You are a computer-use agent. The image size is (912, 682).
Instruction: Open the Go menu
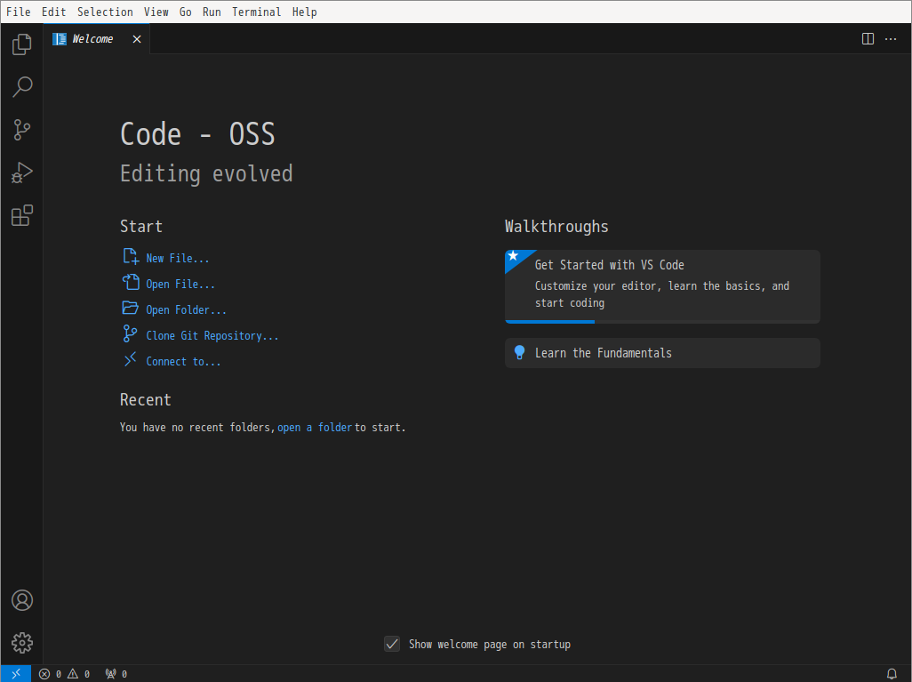pyautogui.click(x=186, y=12)
